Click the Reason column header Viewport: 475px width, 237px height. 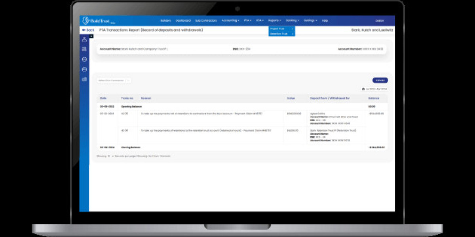pyautogui.click(x=146, y=98)
